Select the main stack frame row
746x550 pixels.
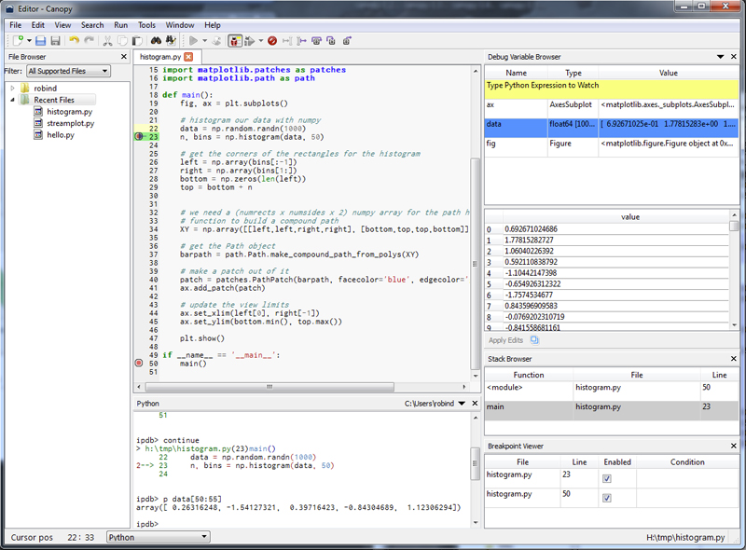click(612, 410)
